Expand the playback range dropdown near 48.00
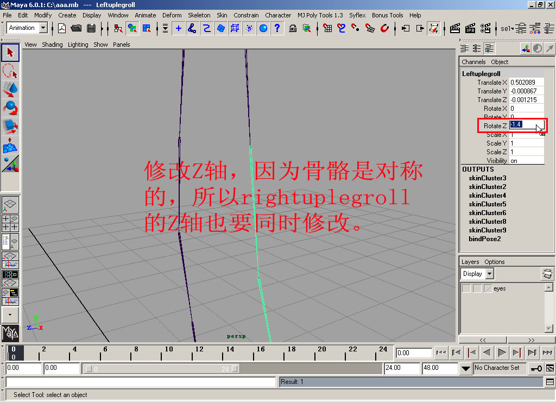The image size is (556, 403). [465, 368]
